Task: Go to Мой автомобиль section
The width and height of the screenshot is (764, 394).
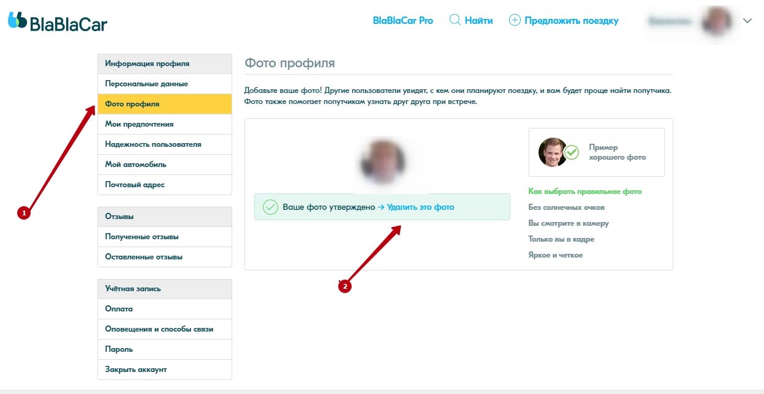Action: 165,165
